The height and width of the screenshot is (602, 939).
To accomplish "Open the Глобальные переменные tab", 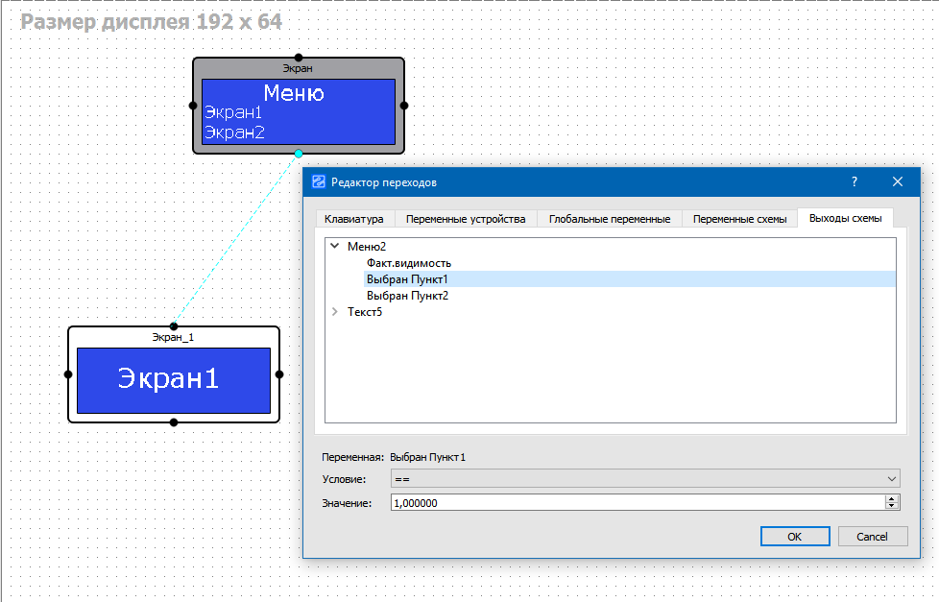I will tap(609, 219).
